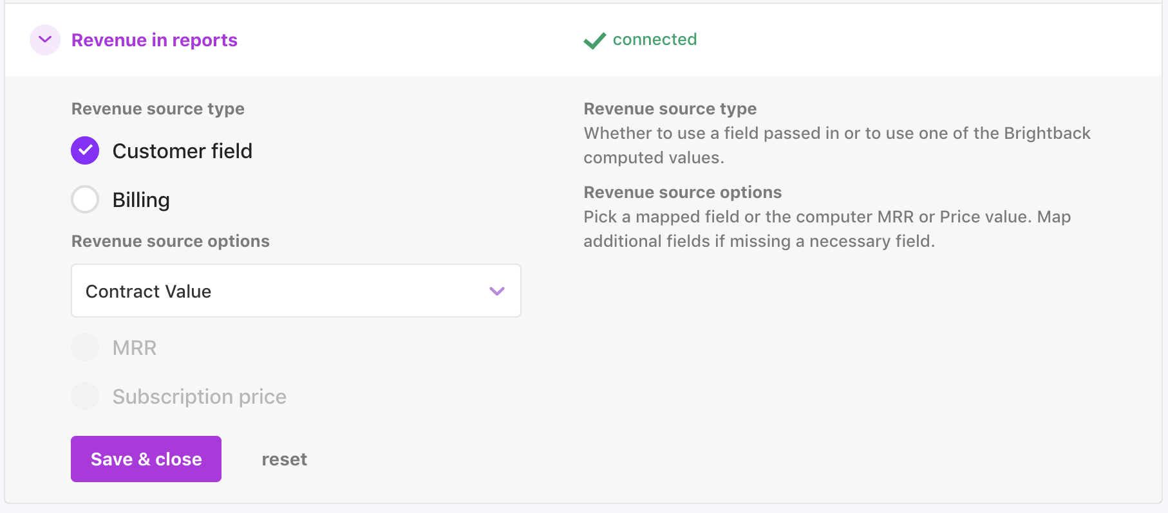The height and width of the screenshot is (513, 1168).
Task: Click the Billing option label
Action: click(141, 200)
